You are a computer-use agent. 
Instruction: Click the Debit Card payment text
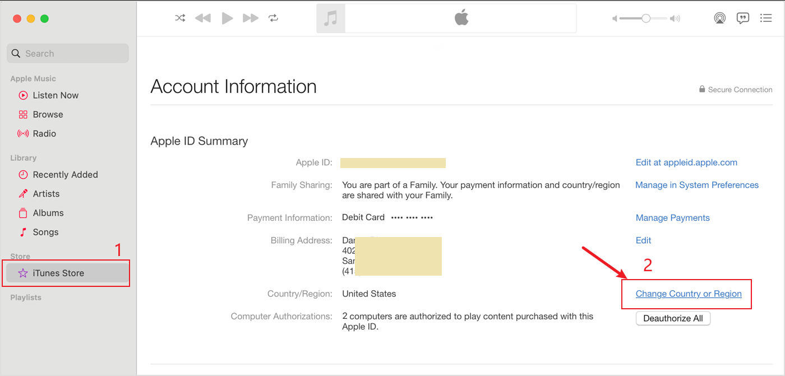(x=363, y=217)
